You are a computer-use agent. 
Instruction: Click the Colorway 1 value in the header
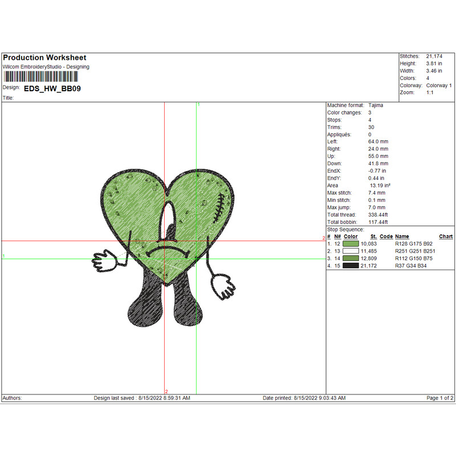[x=439, y=85]
